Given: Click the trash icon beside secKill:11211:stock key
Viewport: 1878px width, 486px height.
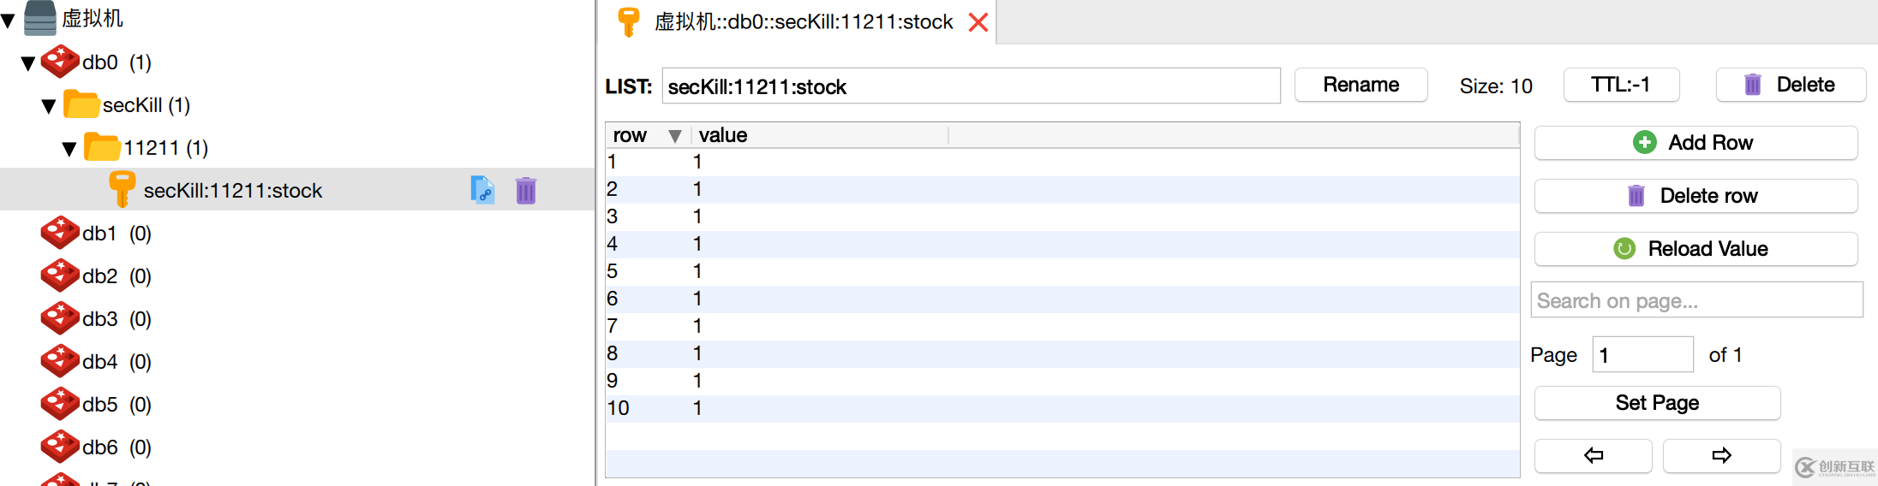Looking at the screenshot, I should pos(525,190).
